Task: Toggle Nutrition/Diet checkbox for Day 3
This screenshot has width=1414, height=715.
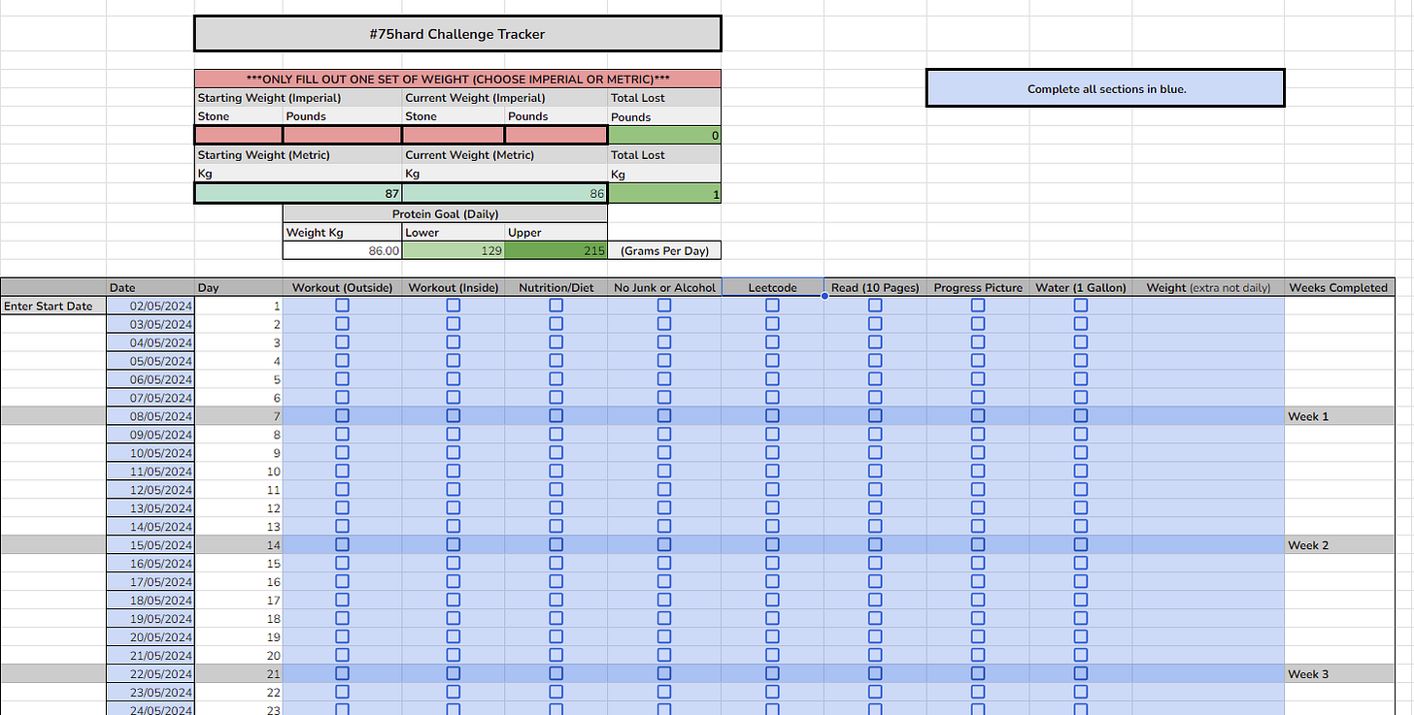Action: coord(555,342)
